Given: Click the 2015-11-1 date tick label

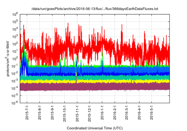Looking at the screenshot, I should coord(77,113).
